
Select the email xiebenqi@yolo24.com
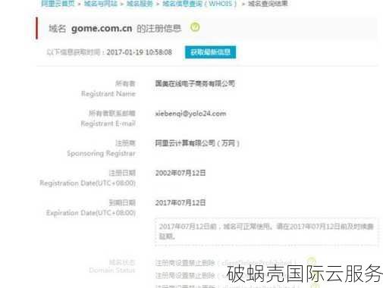pos(190,114)
